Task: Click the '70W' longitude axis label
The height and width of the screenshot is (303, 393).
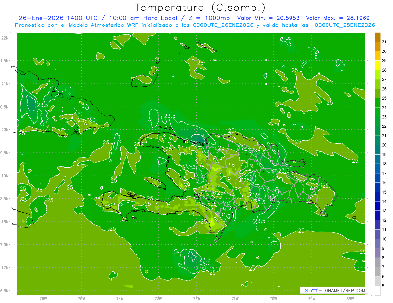Action: (273, 299)
